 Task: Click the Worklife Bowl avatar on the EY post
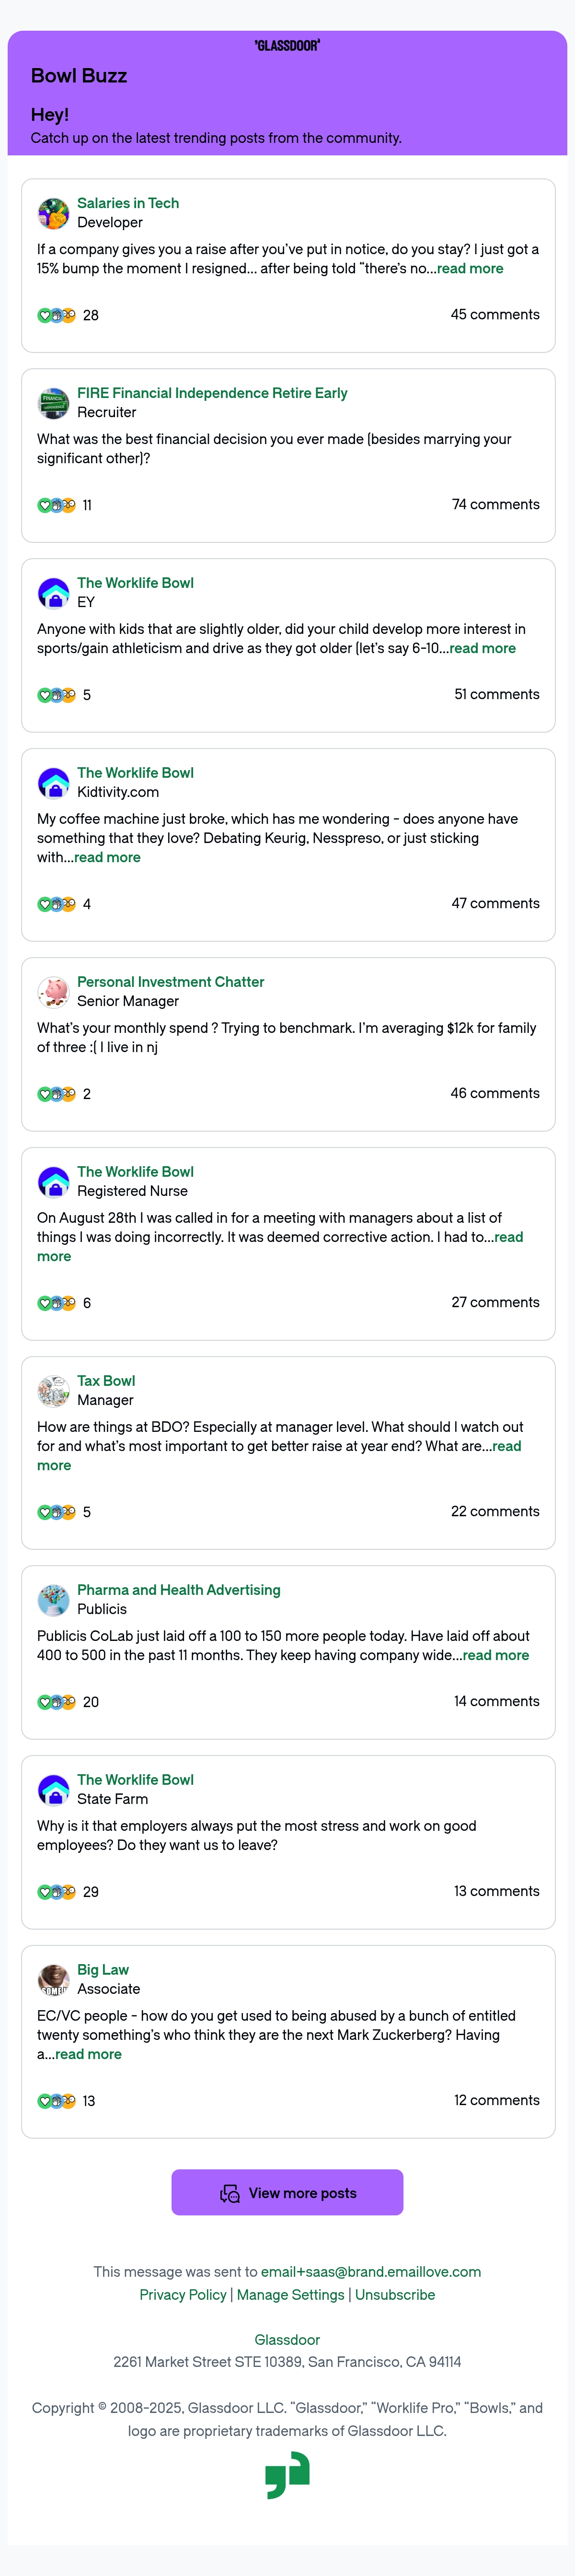point(53,593)
